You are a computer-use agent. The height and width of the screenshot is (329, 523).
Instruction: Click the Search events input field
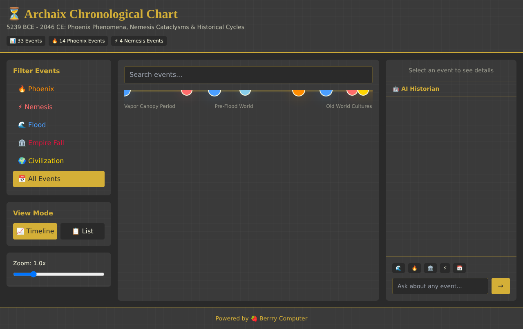click(x=248, y=75)
